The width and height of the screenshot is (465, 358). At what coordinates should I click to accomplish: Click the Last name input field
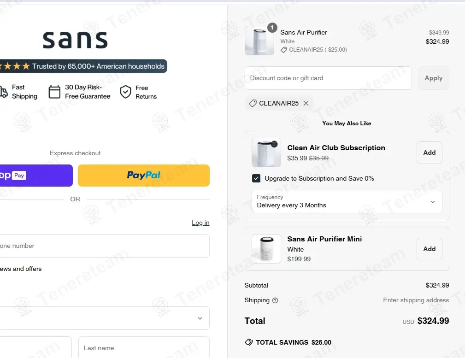click(144, 348)
